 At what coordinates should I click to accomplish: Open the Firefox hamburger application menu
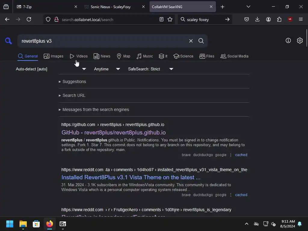pyautogui.click(x=301, y=19)
